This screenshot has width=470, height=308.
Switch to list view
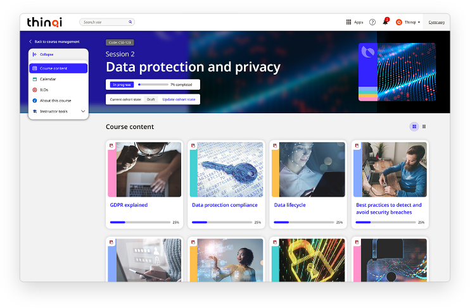424,126
